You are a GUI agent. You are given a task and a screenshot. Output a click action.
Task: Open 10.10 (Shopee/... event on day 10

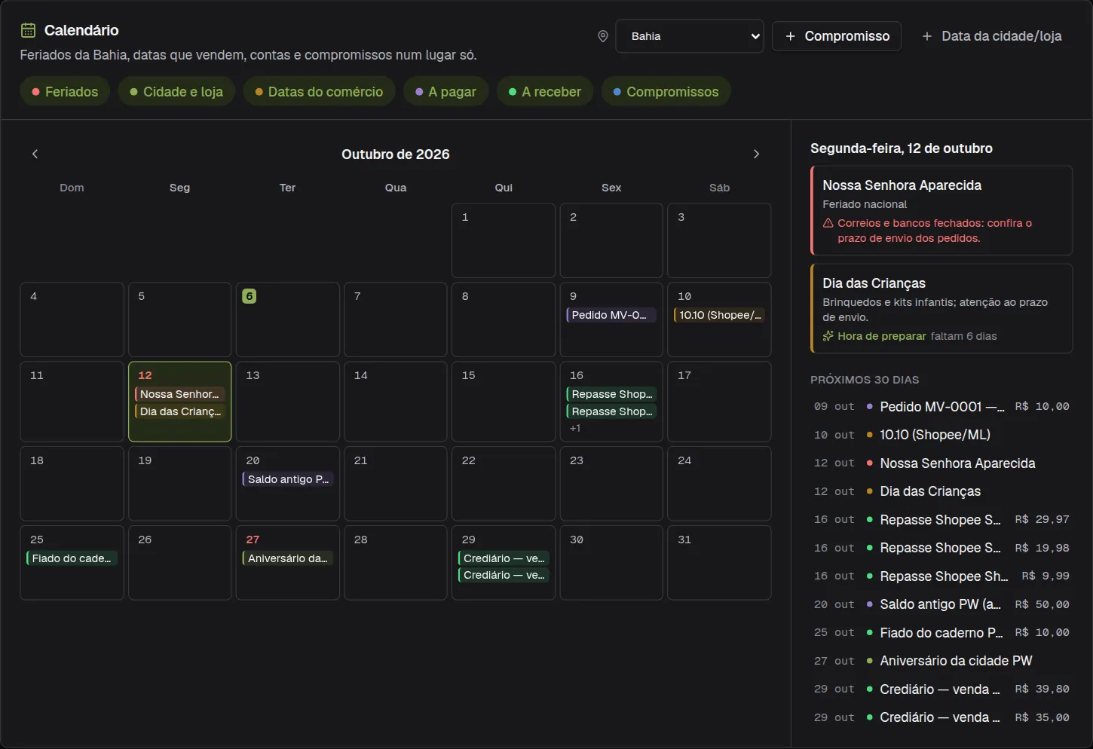click(x=719, y=315)
